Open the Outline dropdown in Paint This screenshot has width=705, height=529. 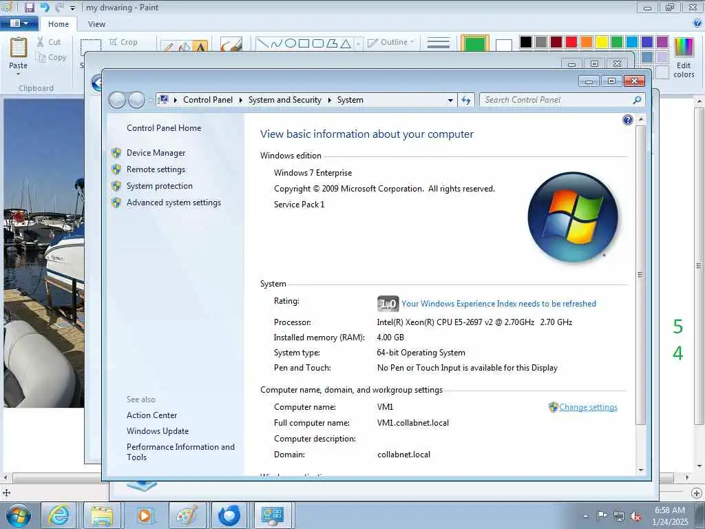click(x=390, y=42)
